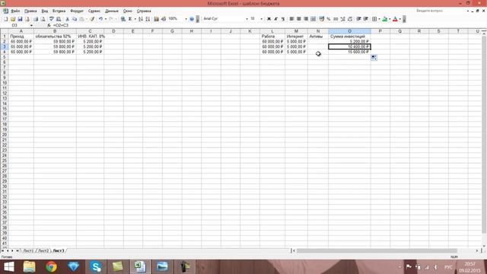Expand the Font Color dropdown arrow
This screenshot has width=487, height=274.
click(399, 19)
